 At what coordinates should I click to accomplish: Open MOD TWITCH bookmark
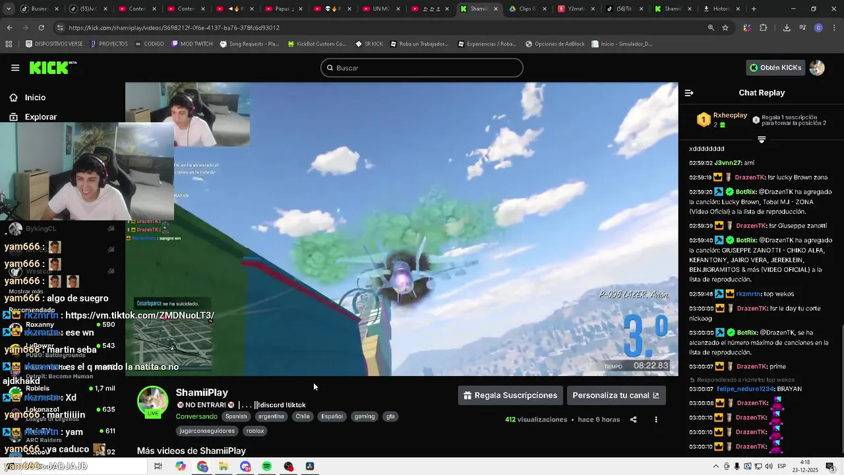coord(192,44)
